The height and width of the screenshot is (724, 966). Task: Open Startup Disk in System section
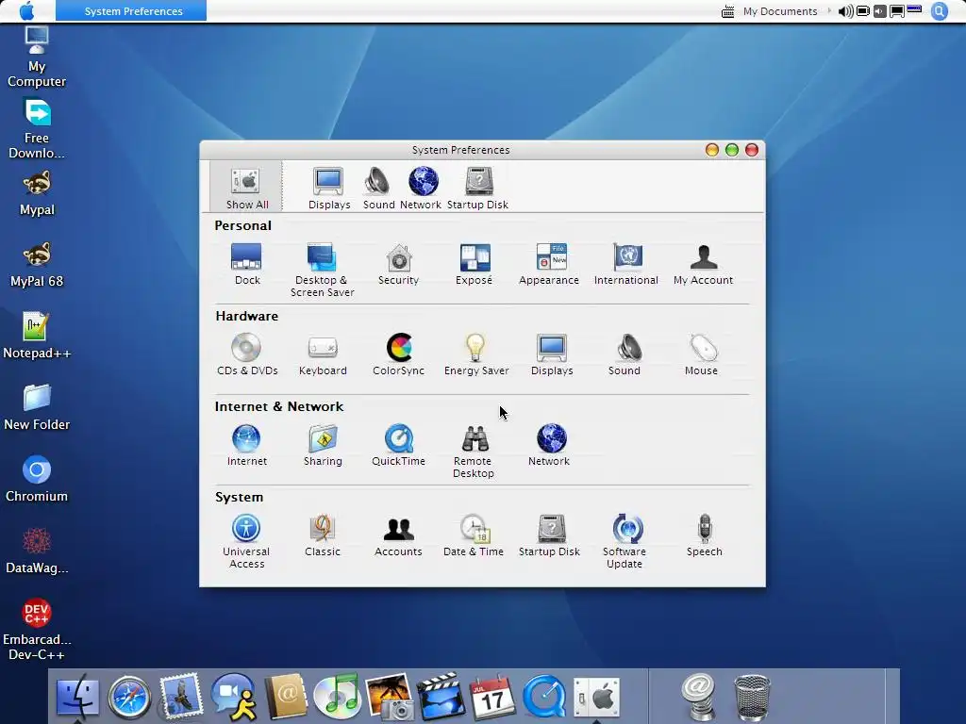[x=550, y=535]
